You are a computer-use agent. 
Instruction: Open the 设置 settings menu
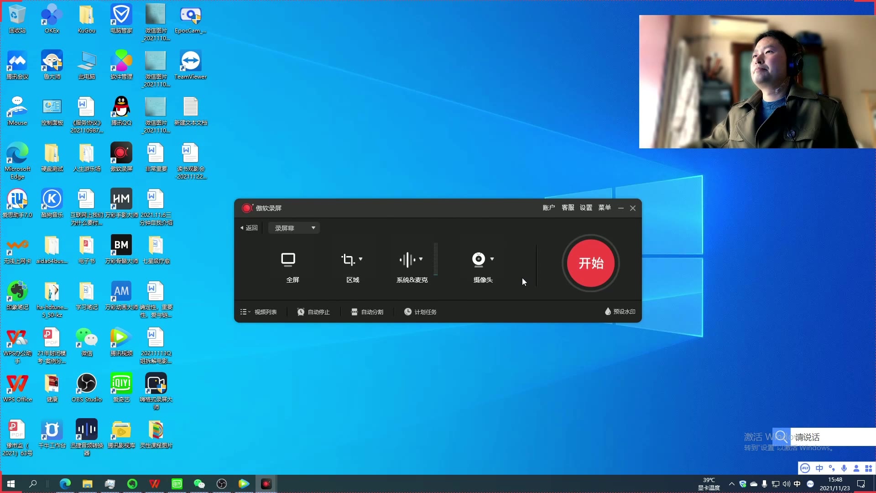586,208
